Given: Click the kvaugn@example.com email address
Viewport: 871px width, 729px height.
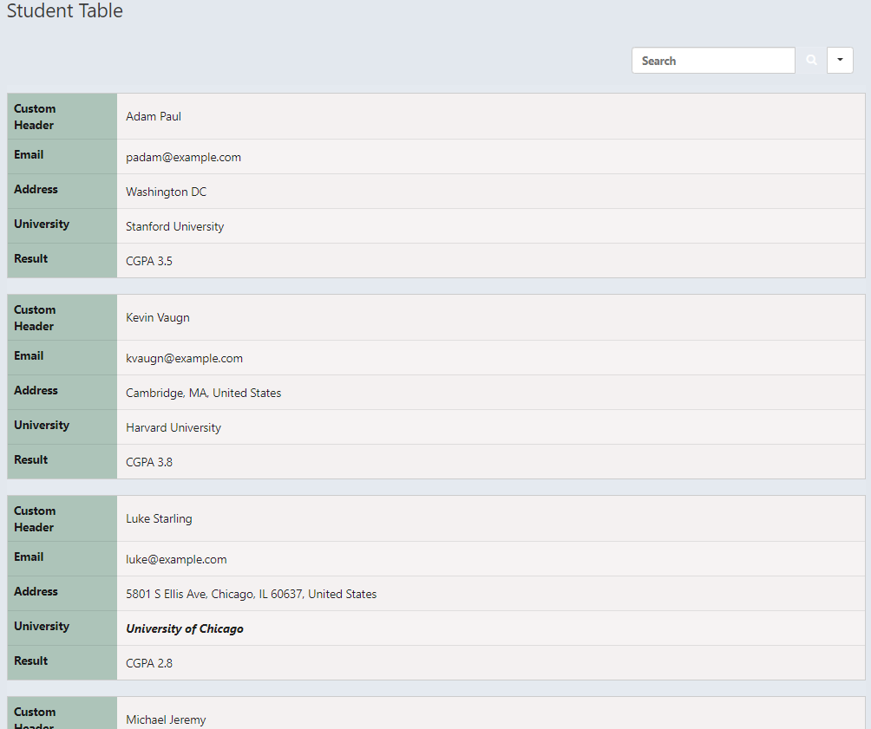Looking at the screenshot, I should pos(184,358).
